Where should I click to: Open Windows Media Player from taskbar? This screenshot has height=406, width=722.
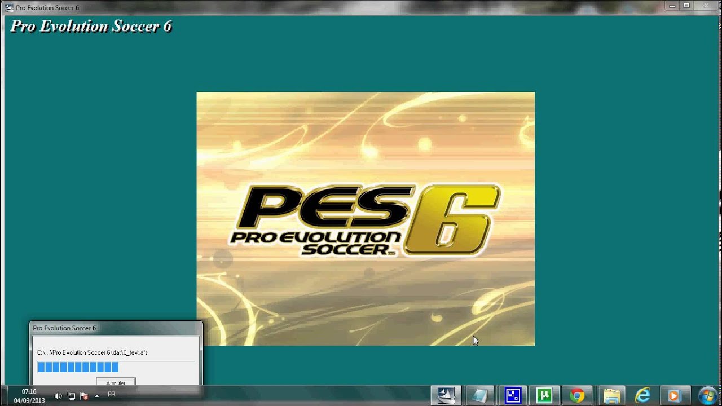click(x=675, y=395)
